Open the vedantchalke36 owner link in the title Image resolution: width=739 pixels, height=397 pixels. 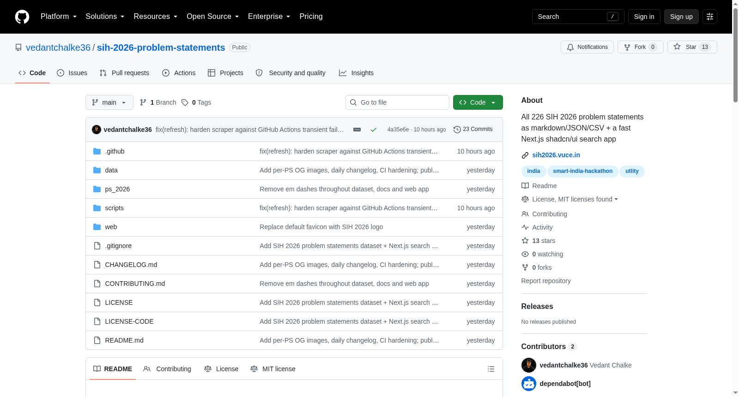[x=58, y=47]
